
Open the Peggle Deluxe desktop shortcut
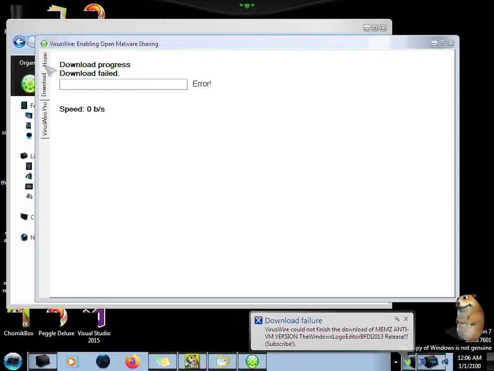point(56,322)
